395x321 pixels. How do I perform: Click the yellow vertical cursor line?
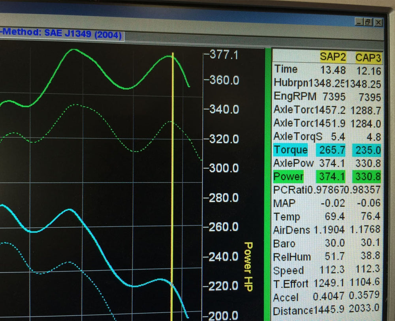click(173, 178)
